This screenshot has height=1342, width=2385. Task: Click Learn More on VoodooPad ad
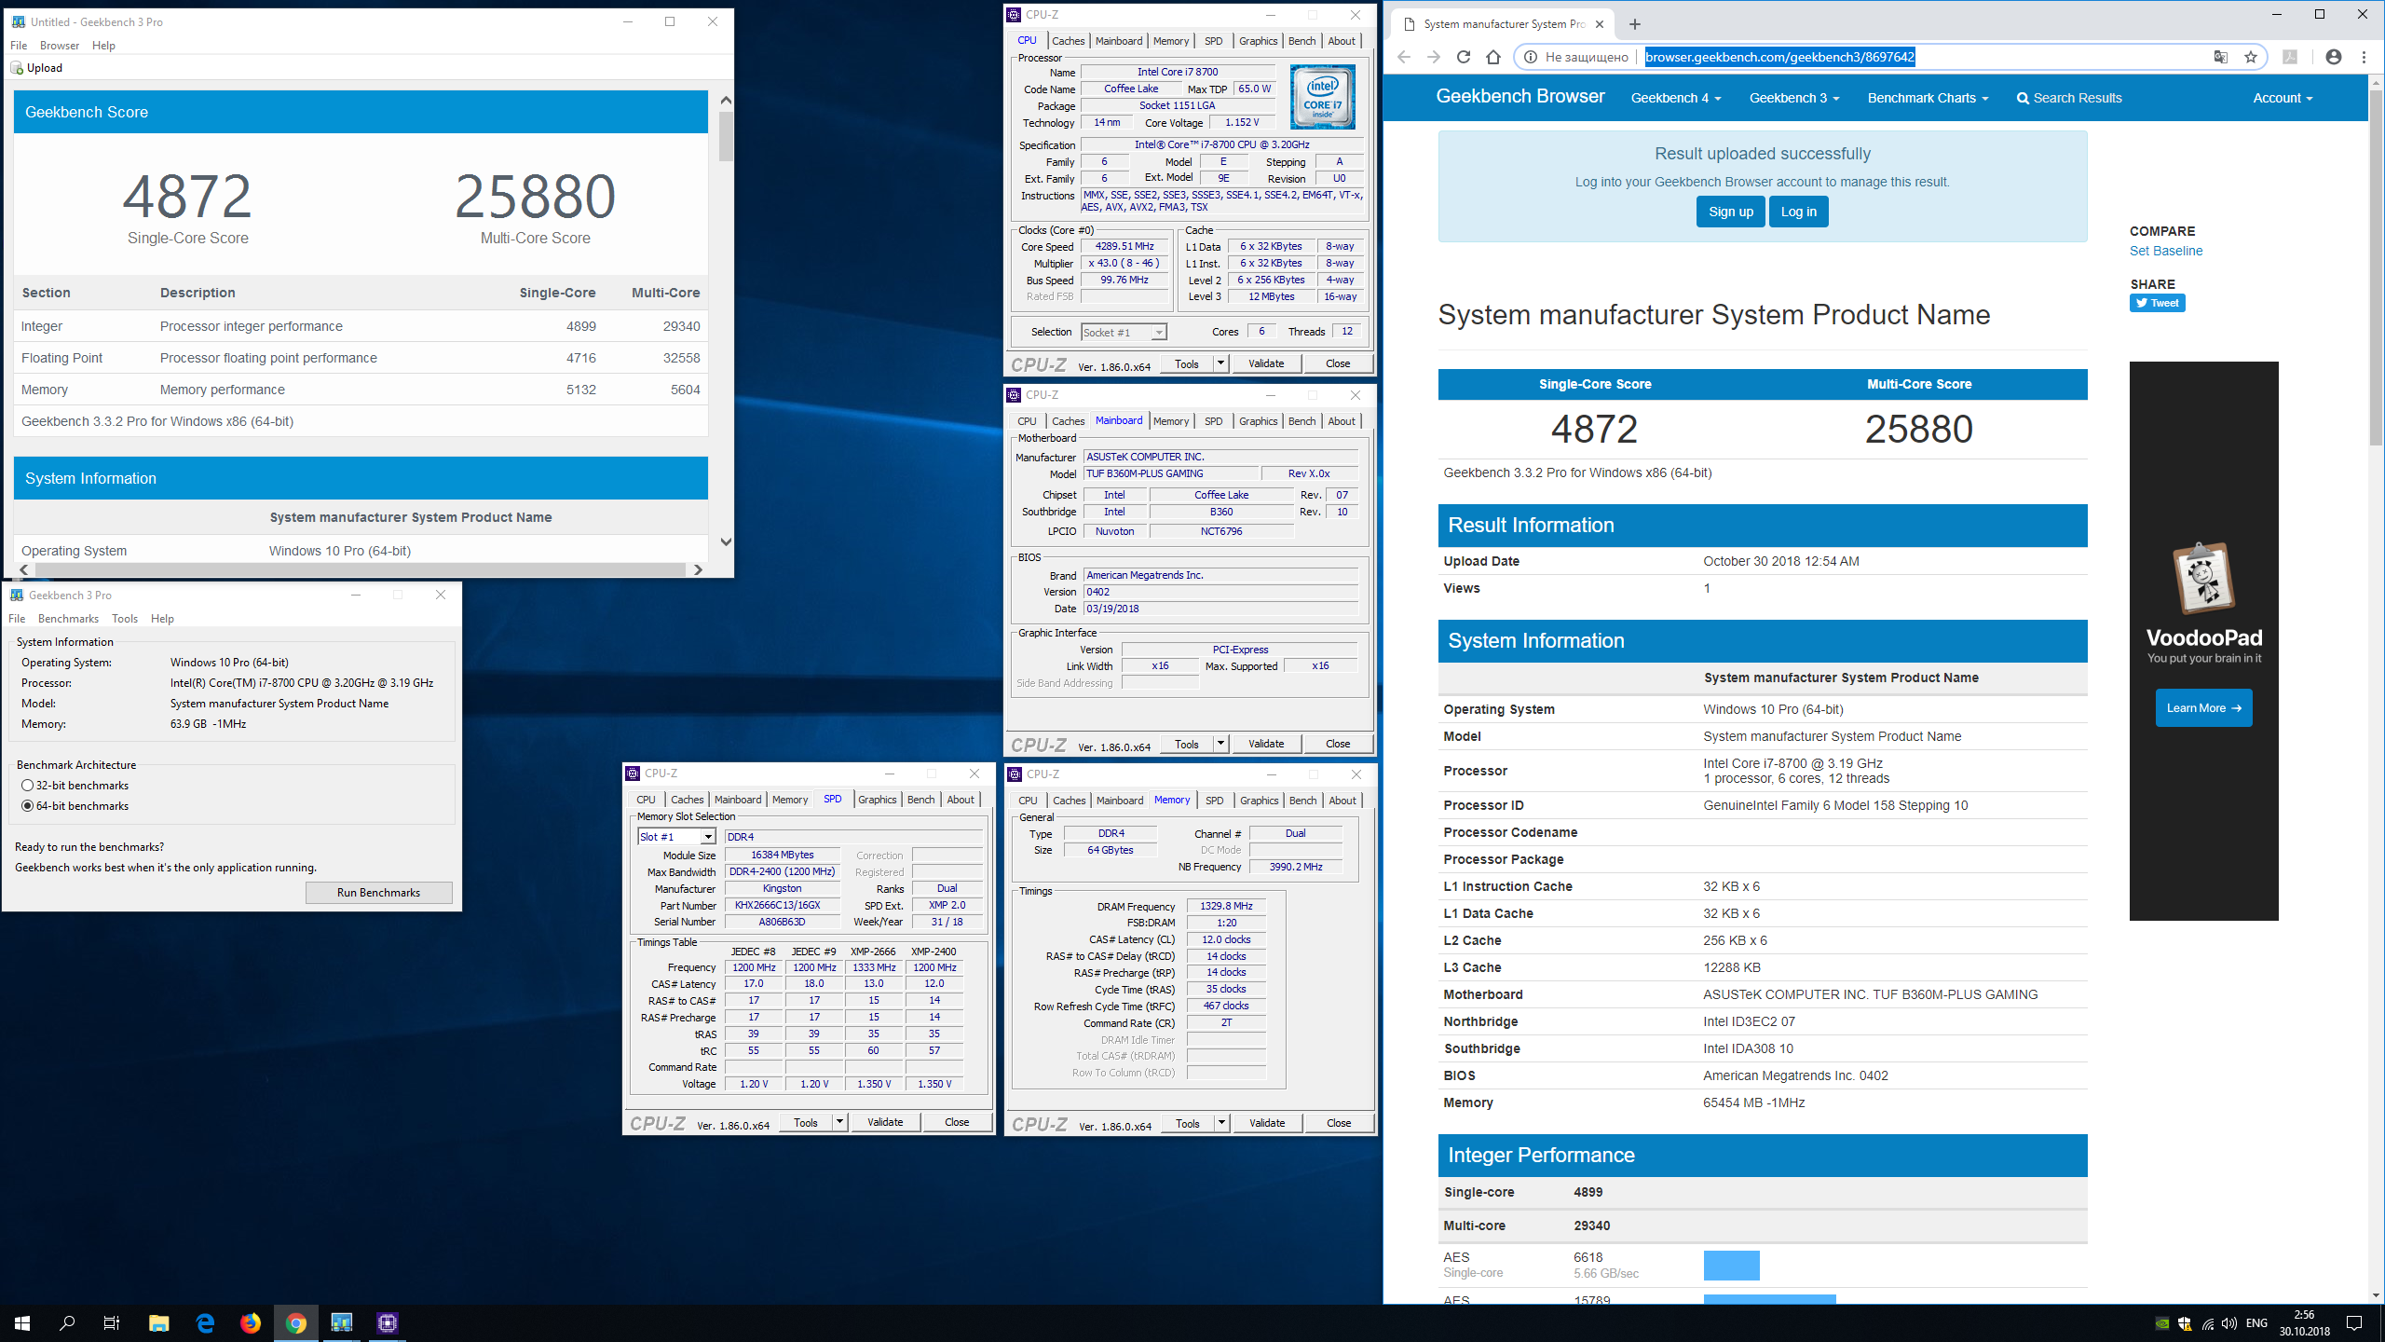2203,708
